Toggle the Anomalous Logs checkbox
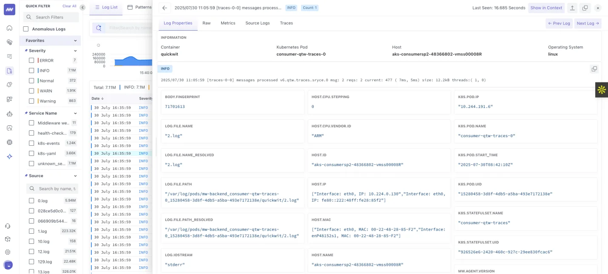 (x=26, y=29)
